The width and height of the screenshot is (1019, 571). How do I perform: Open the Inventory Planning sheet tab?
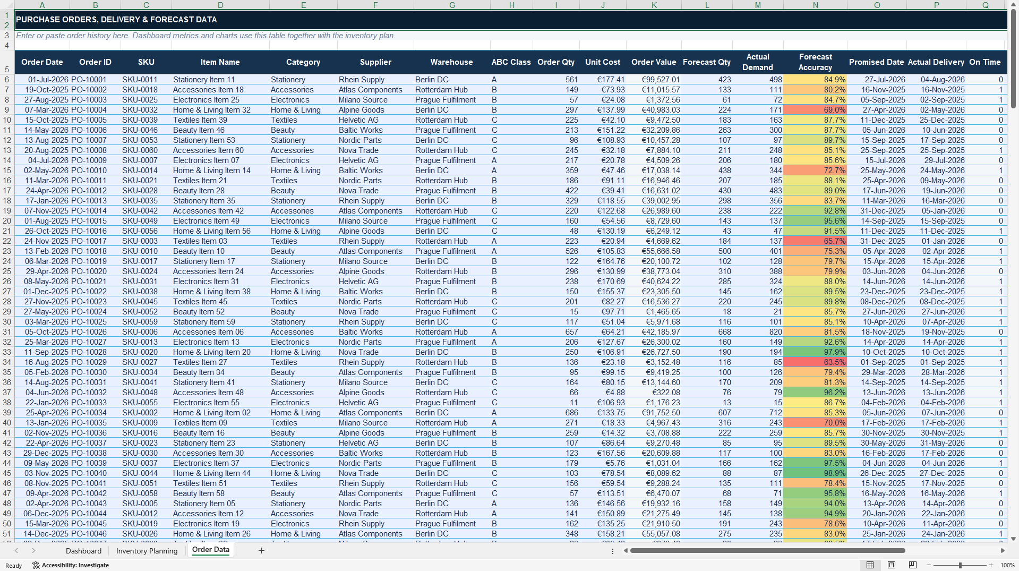(147, 551)
